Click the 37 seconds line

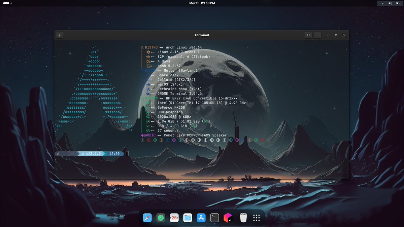[x=168, y=131]
